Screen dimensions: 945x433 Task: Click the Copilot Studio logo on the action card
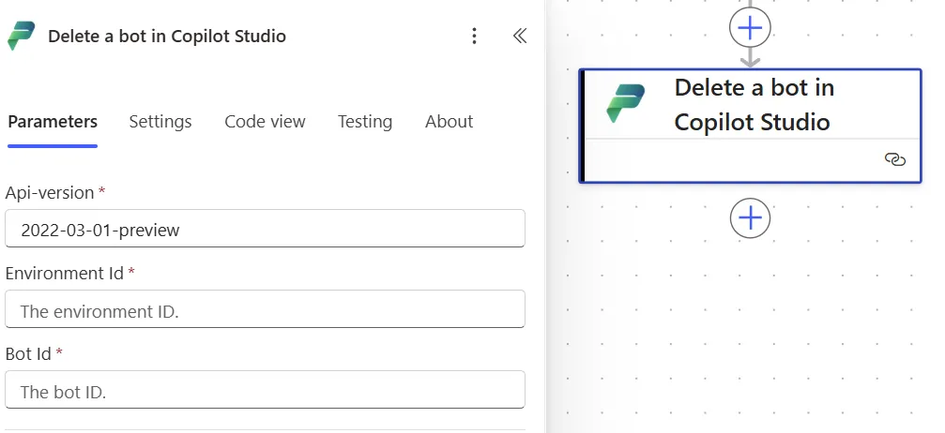[x=626, y=104]
